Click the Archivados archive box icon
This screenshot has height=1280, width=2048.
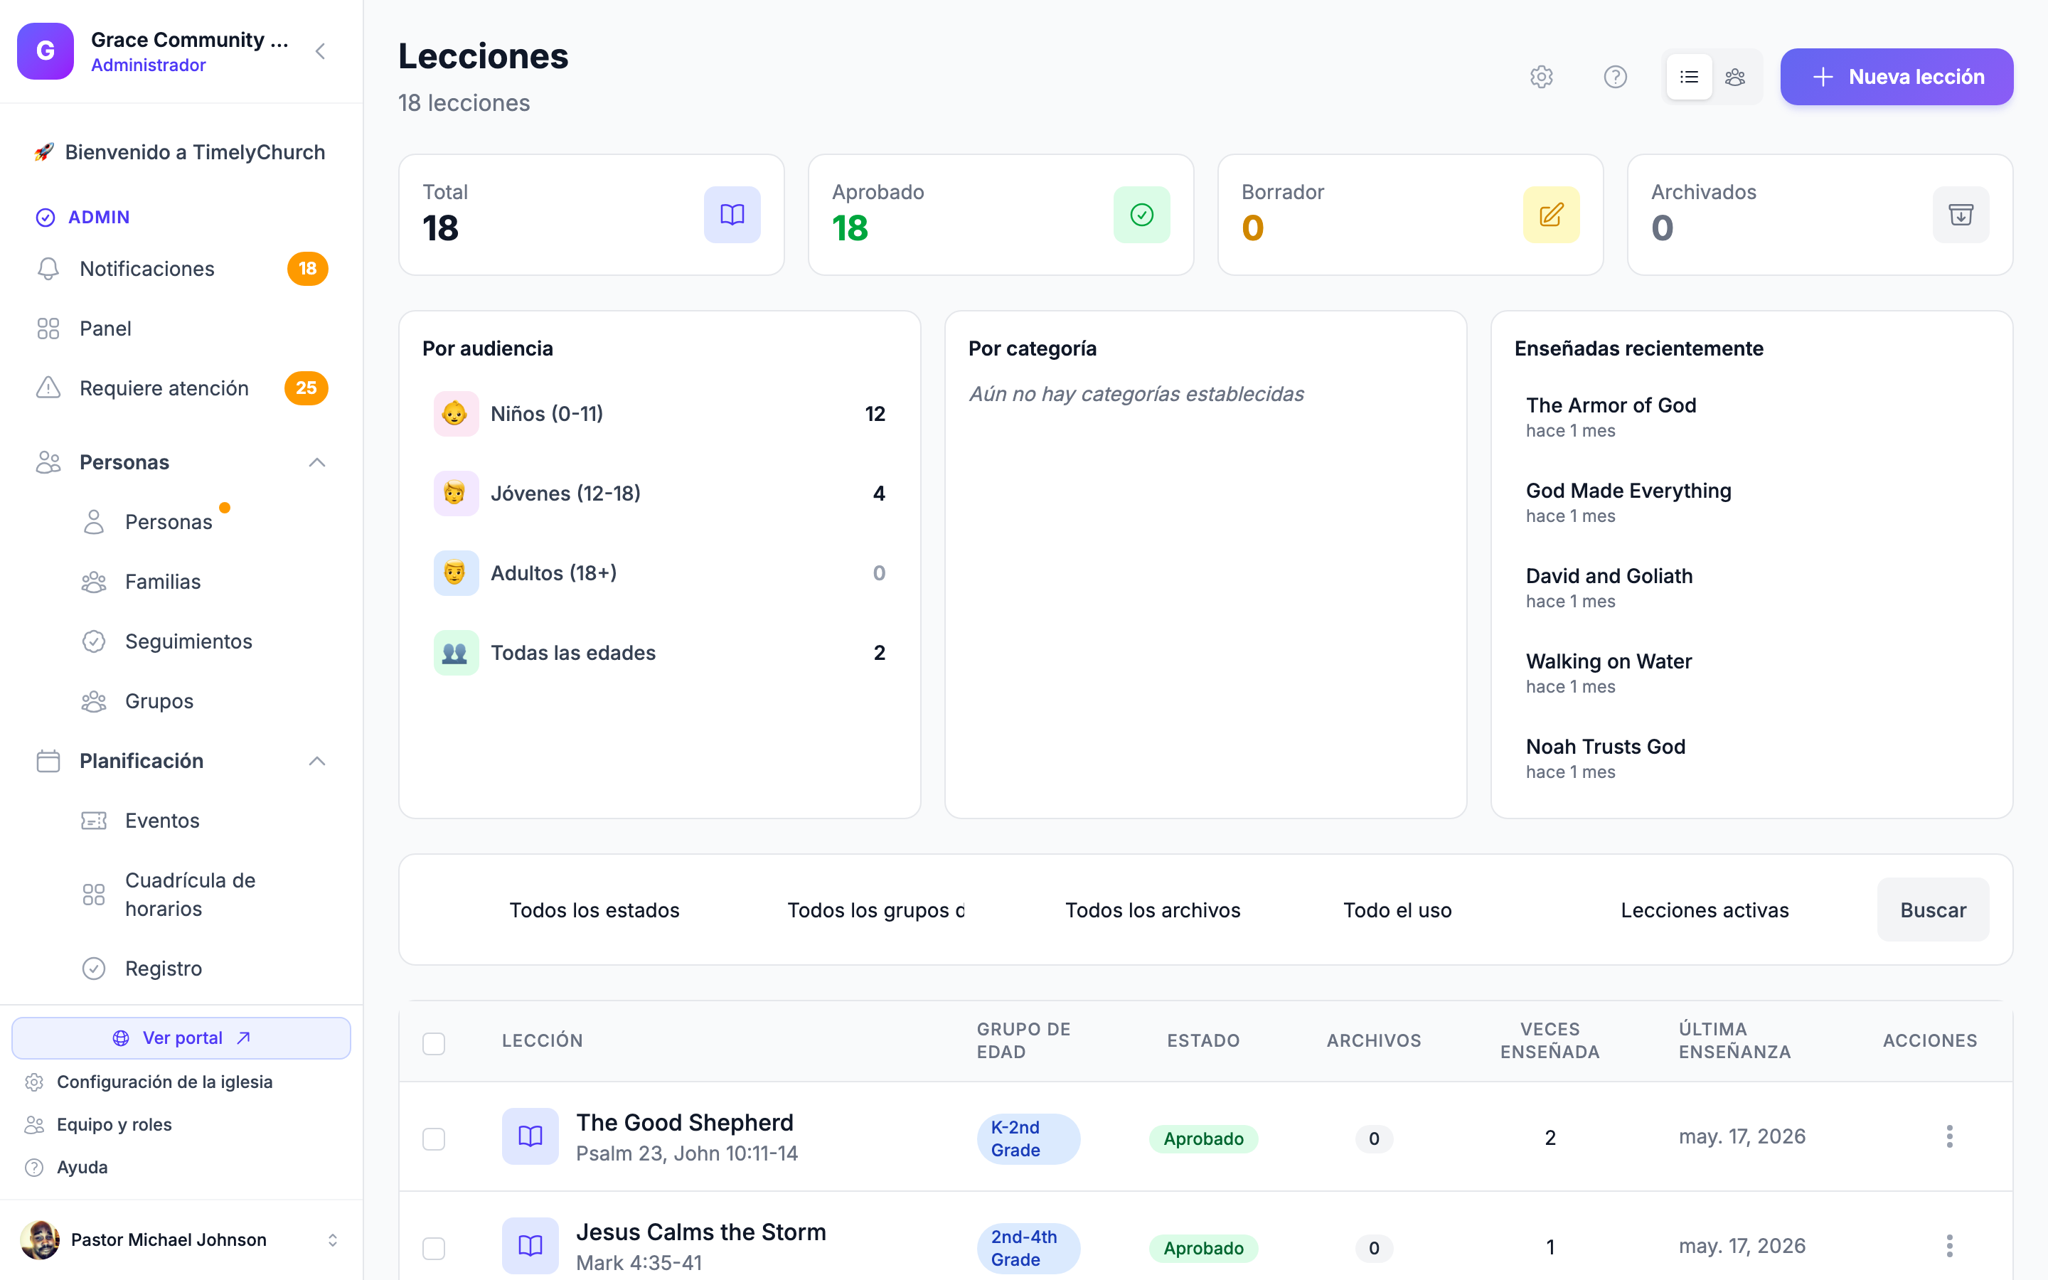[1960, 215]
